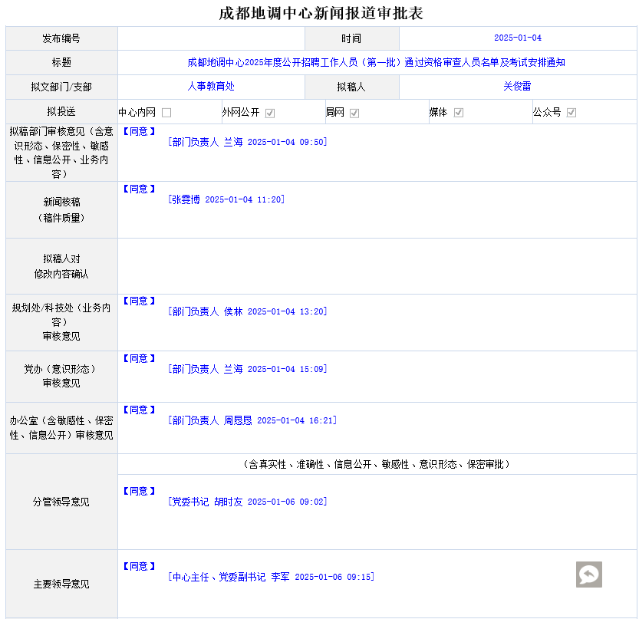This screenshot has height=619, width=639.
Task: Click signature 侯林 2025-01-04 13:20
Action: pos(247,311)
